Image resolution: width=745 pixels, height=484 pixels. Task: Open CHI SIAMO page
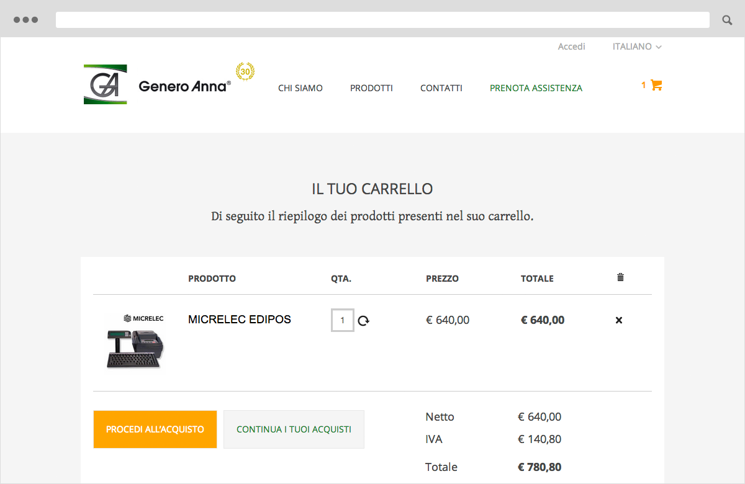[x=300, y=88]
